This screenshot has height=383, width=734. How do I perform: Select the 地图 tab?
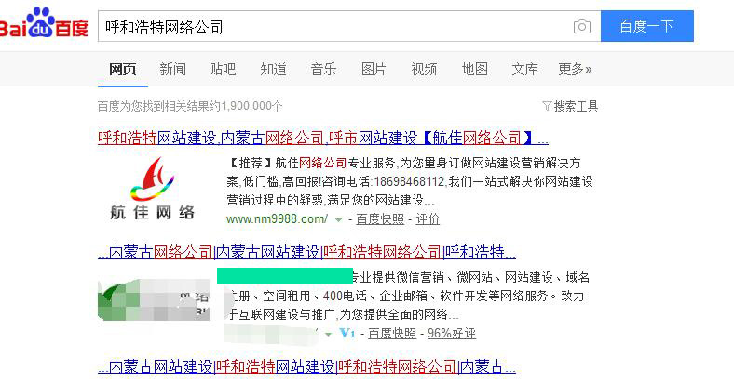click(474, 69)
